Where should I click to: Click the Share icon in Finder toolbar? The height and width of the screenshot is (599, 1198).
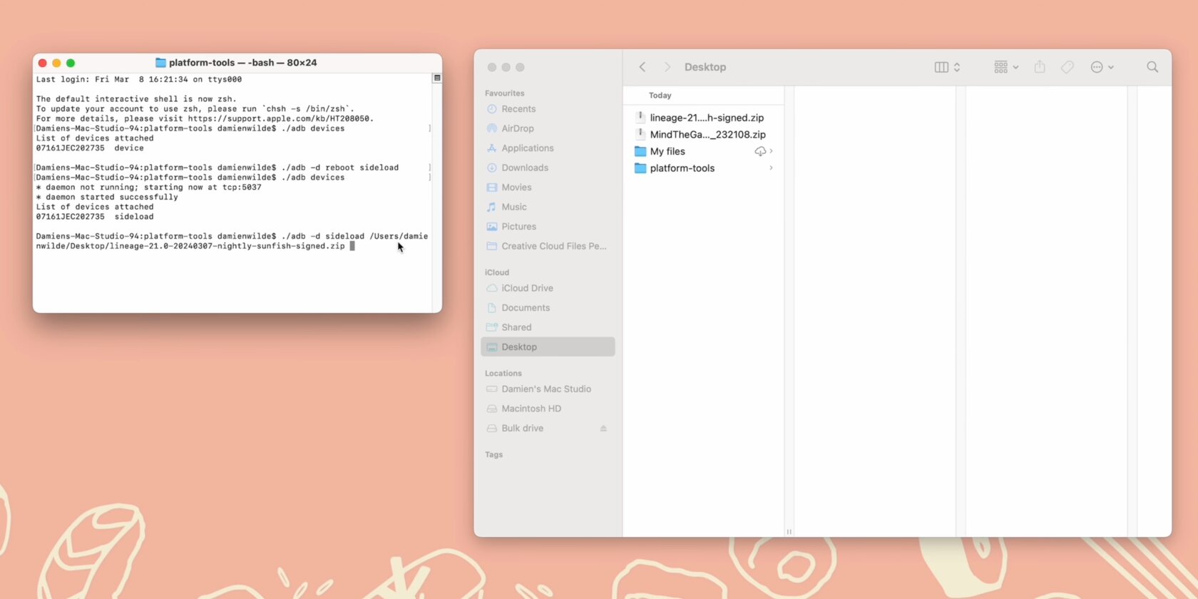coord(1040,67)
